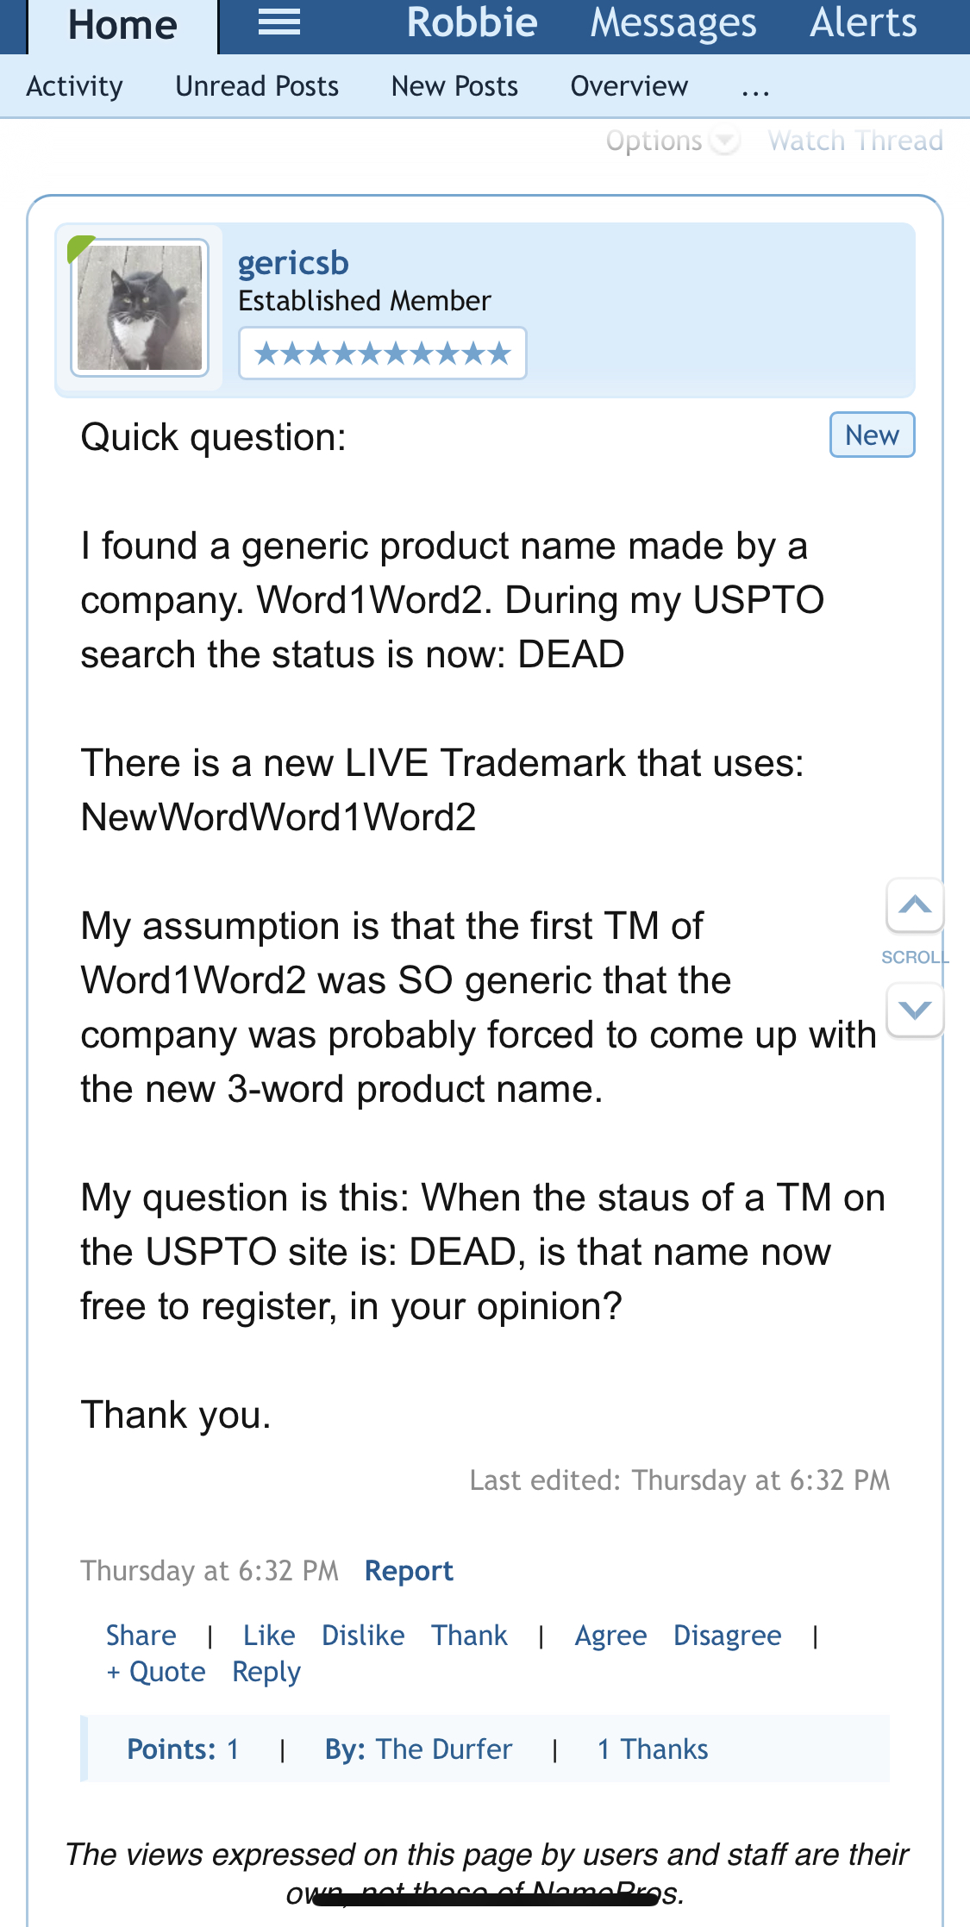Open the New Posts page
This screenshot has height=1927, width=970.
tap(454, 86)
